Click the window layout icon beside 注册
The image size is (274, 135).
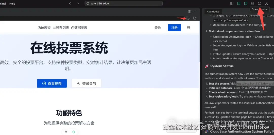pyautogui.click(x=188, y=28)
